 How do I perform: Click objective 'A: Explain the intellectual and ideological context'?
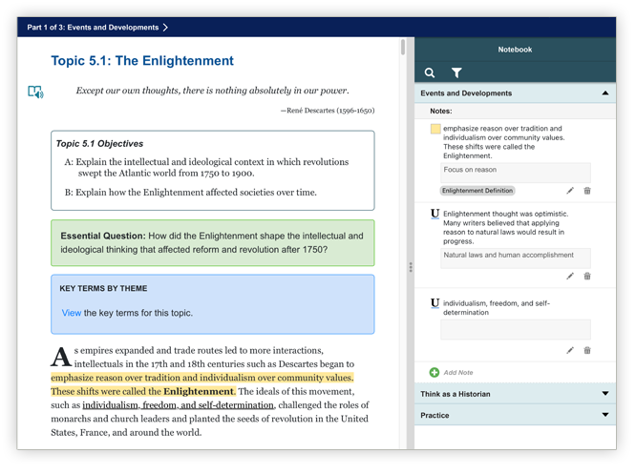click(206, 167)
